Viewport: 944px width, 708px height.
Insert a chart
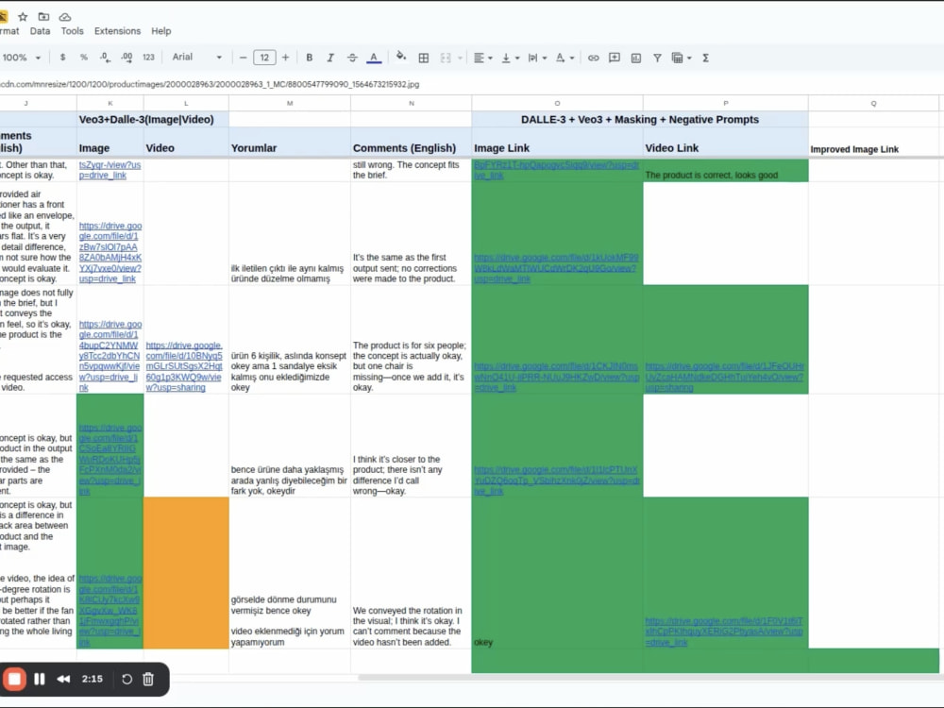(635, 58)
